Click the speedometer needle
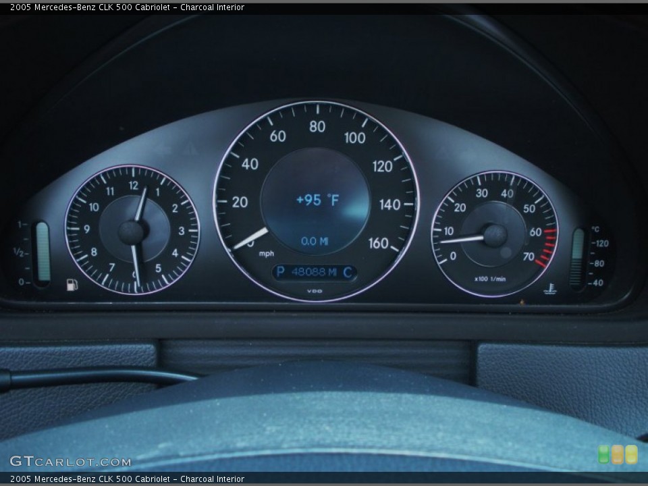The image size is (648, 486). click(251, 238)
